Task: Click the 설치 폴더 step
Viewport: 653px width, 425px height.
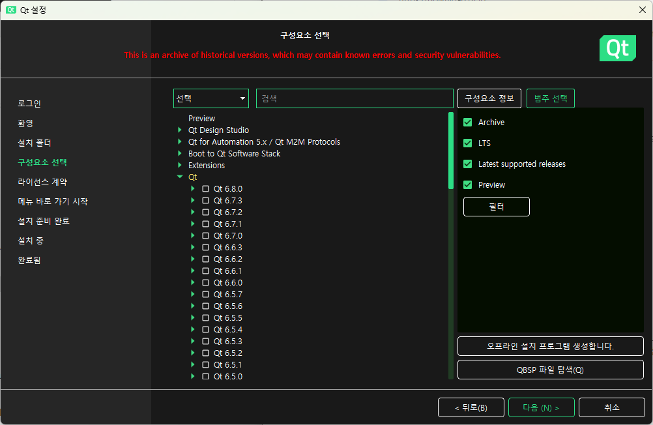Action: (x=34, y=143)
